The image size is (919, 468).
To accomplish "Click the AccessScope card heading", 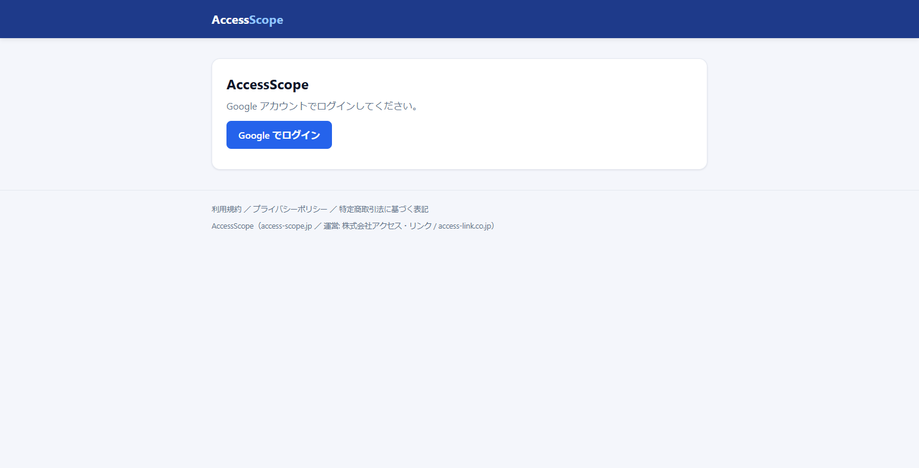I will (x=268, y=85).
